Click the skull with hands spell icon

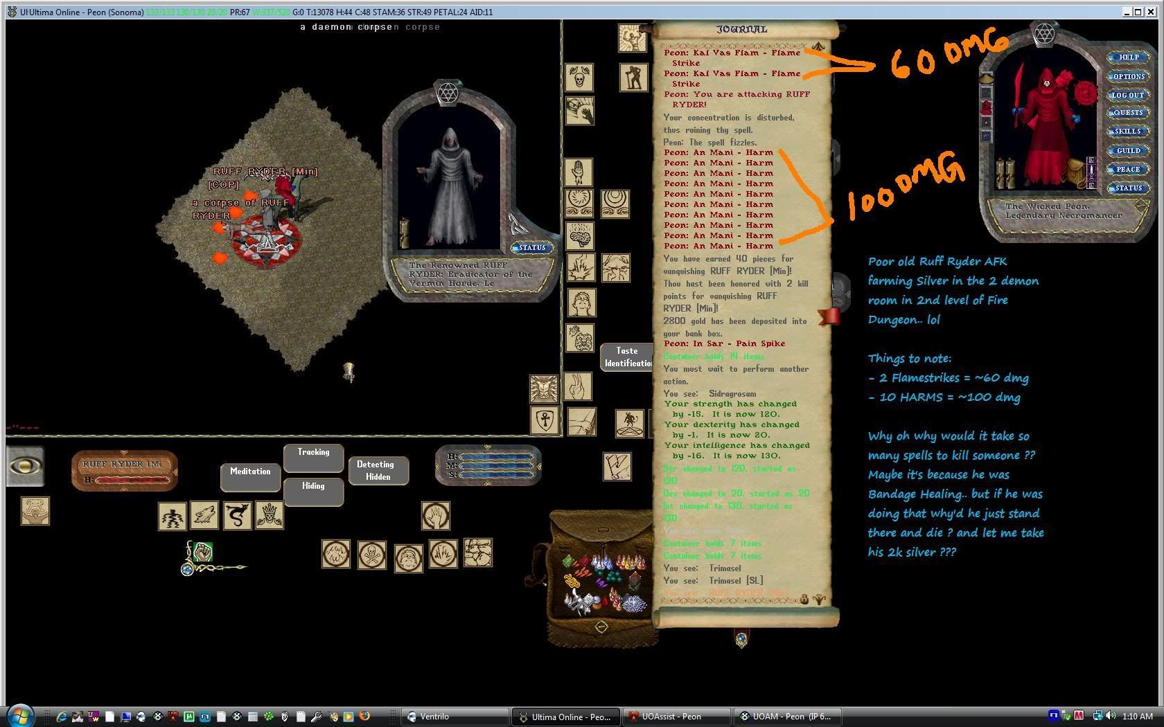(x=579, y=77)
